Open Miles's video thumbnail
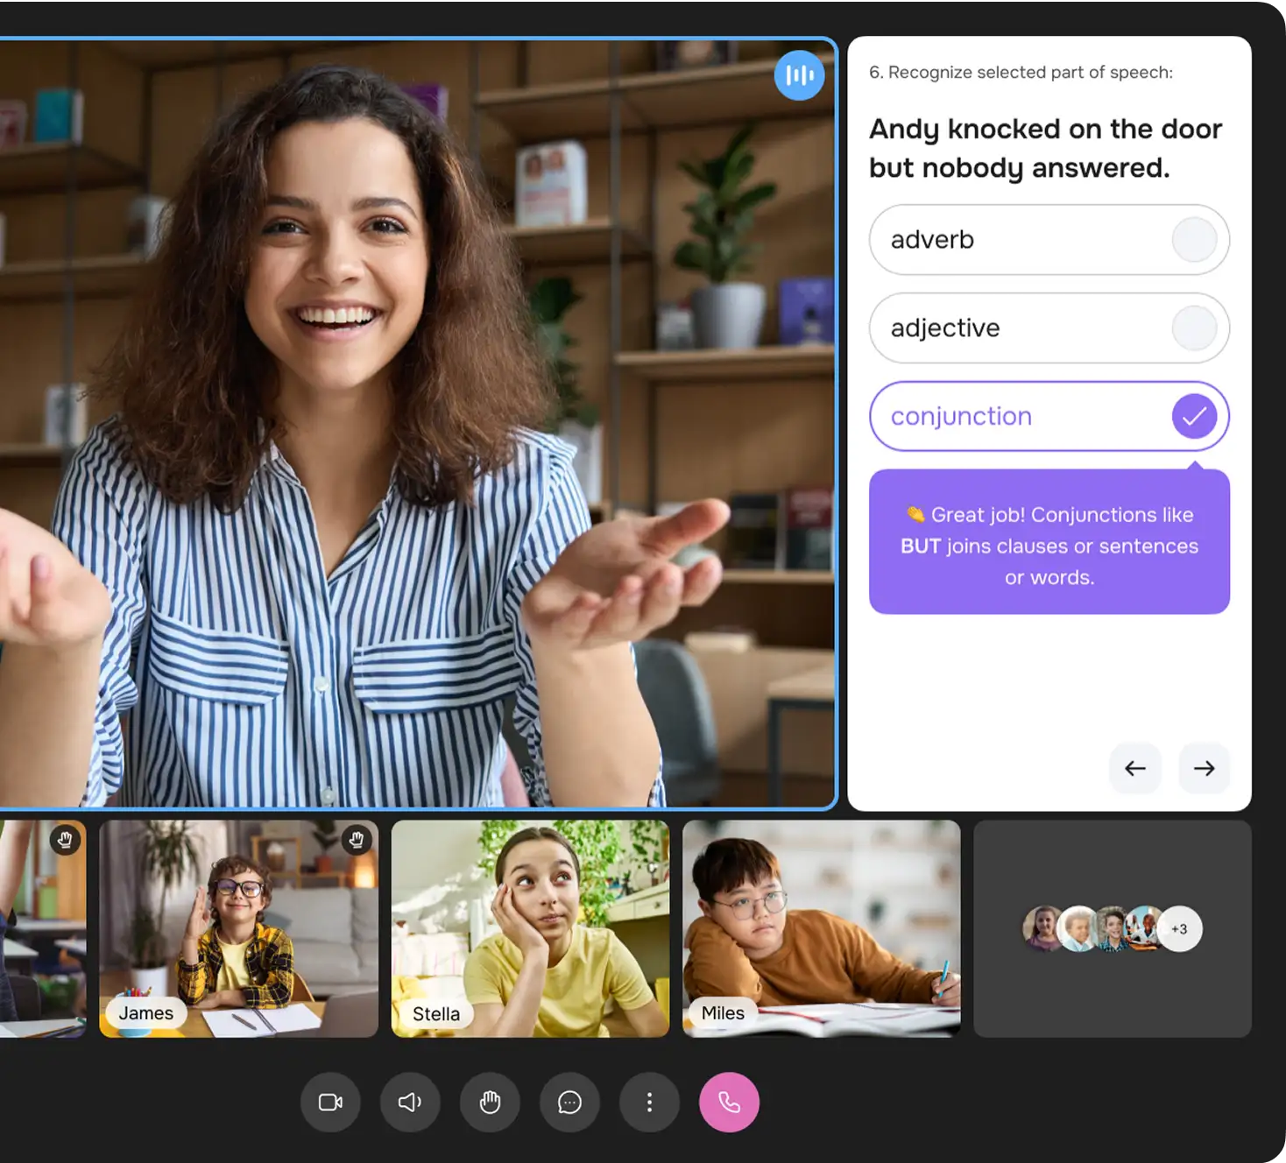This screenshot has height=1163, width=1286. pos(821,928)
